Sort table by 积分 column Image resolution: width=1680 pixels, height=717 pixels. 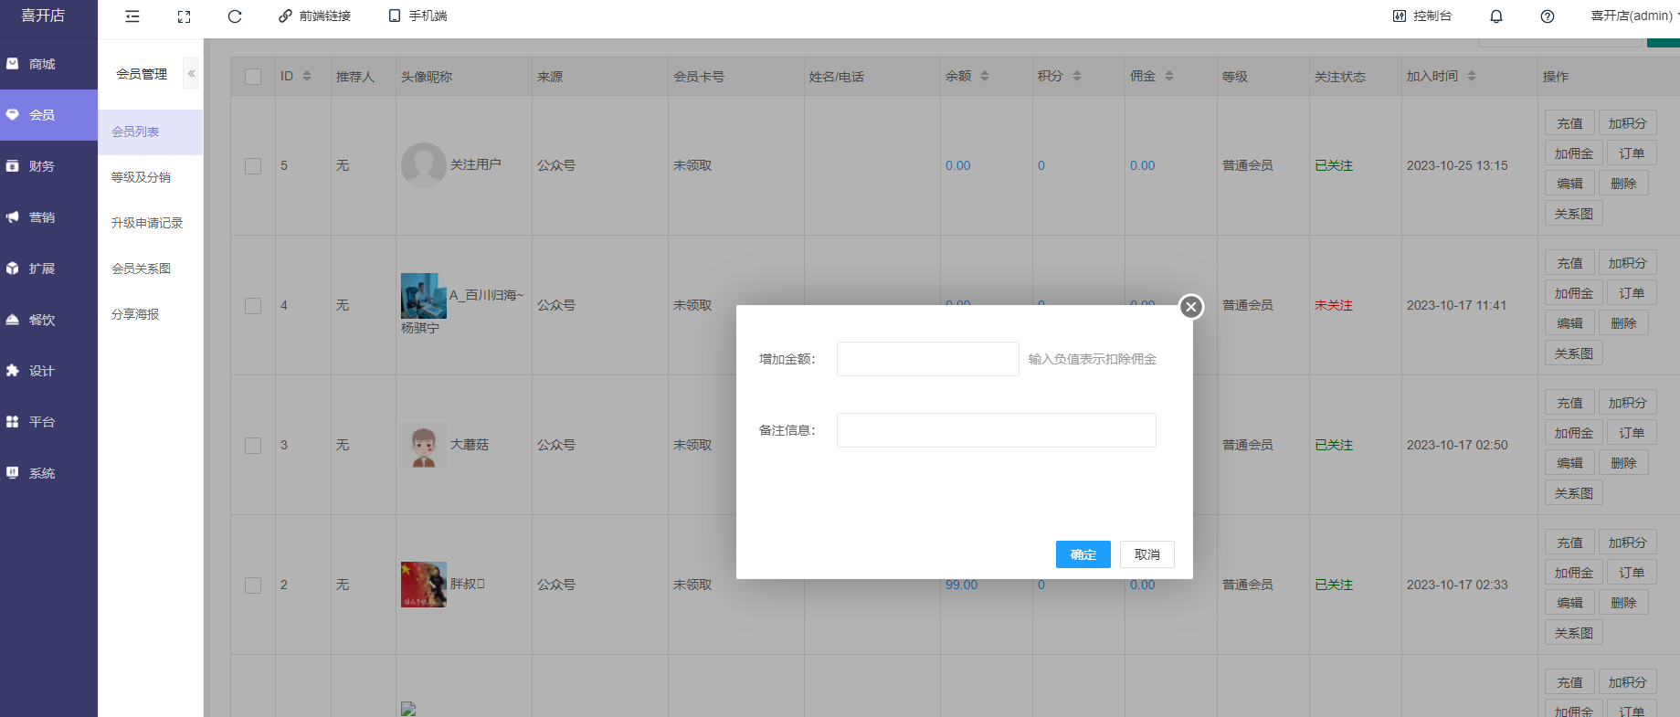tap(1077, 77)
